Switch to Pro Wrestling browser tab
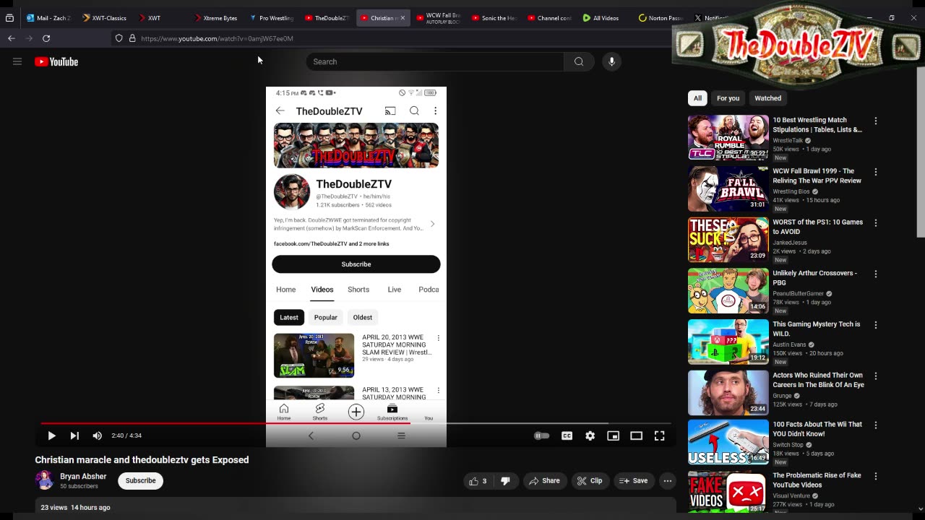The width and height of the screenshot is (925, 520). click(271, 17)
